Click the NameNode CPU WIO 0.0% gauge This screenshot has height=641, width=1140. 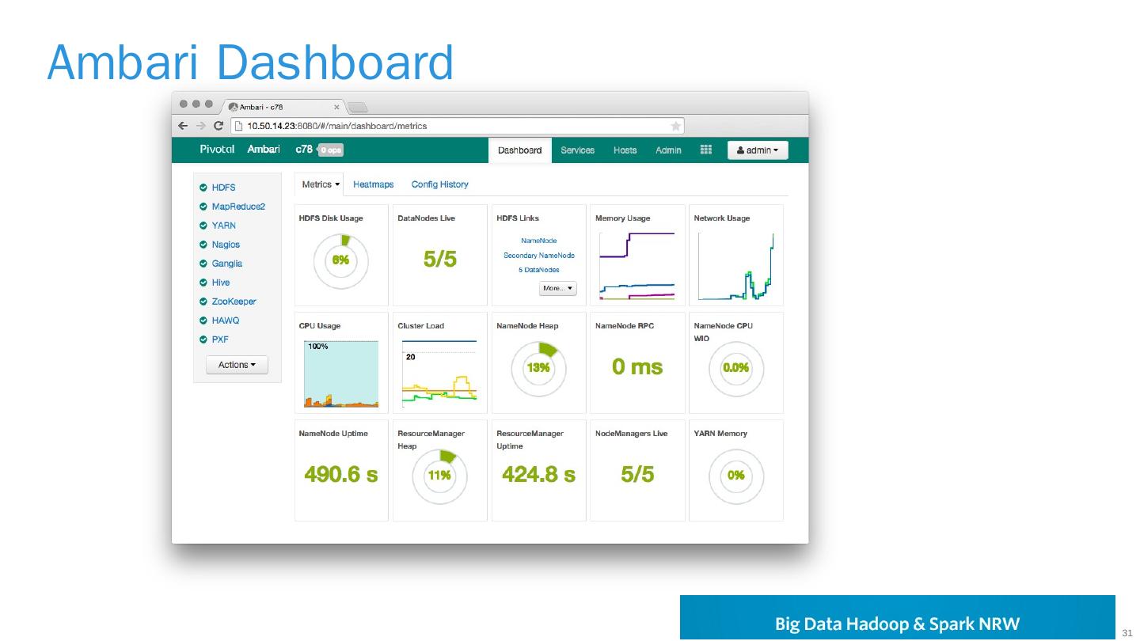tap(736, 368)
